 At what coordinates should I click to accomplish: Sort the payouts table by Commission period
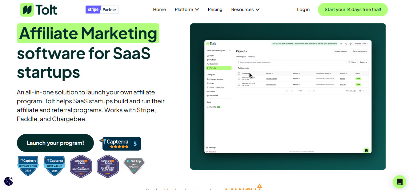323,73
